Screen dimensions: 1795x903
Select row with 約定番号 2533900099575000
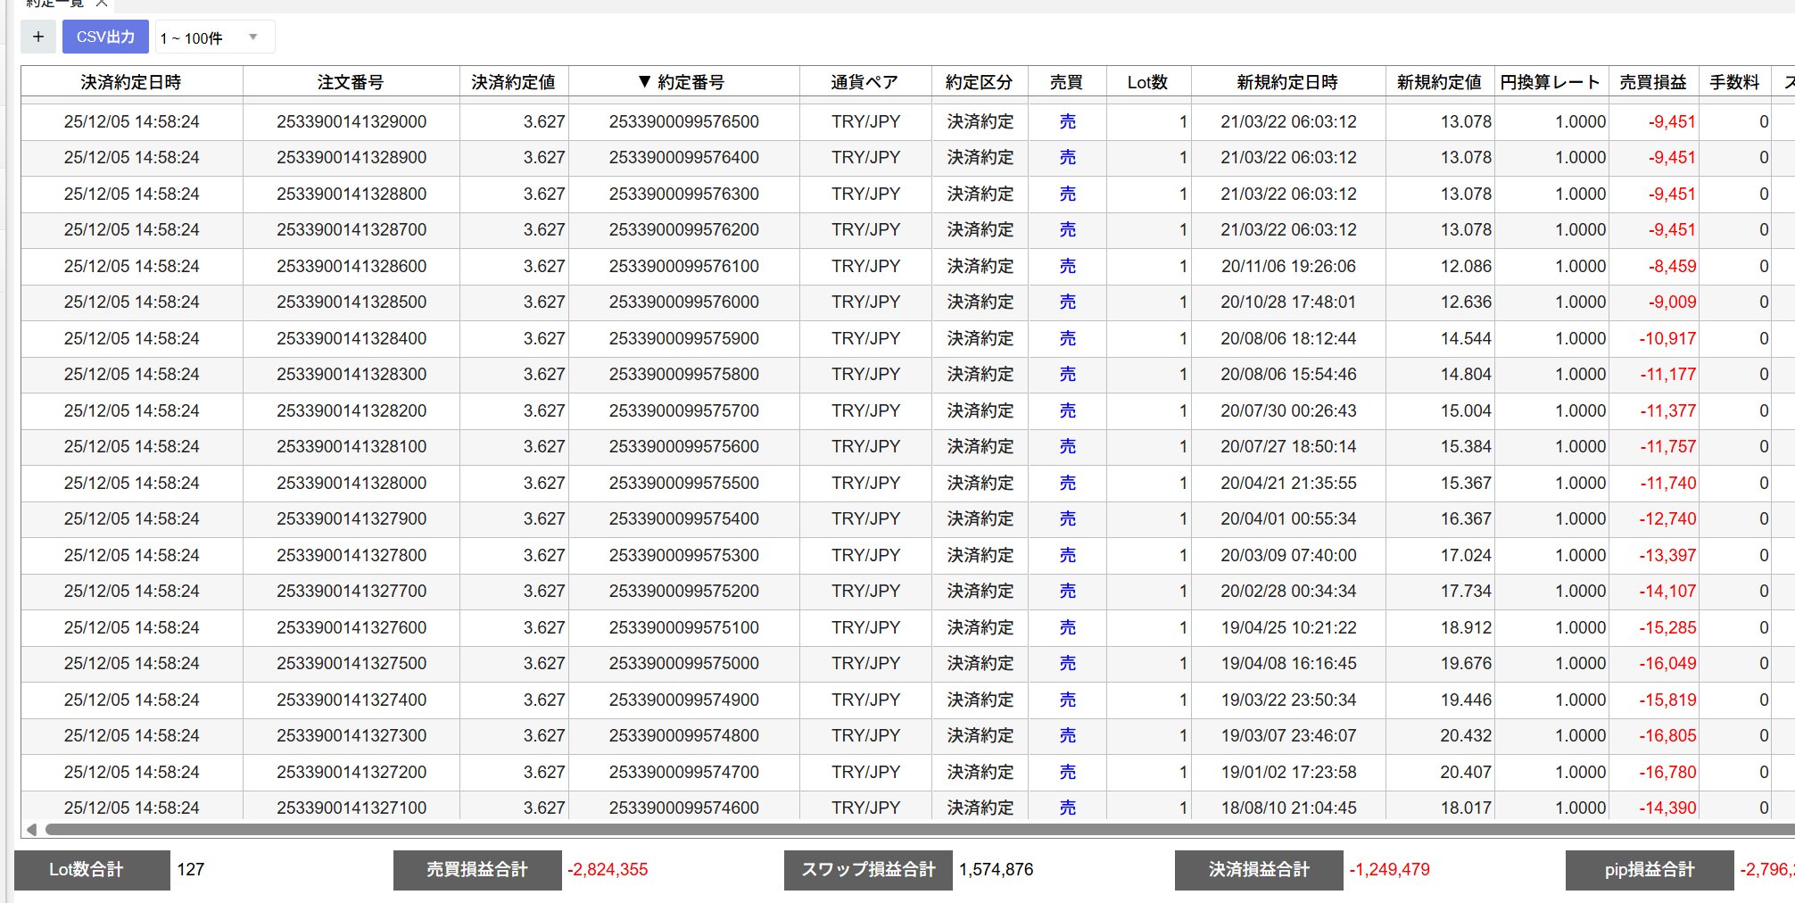(x=683, y=664)
